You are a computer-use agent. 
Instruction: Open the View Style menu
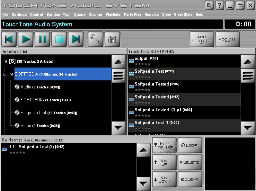183,14
